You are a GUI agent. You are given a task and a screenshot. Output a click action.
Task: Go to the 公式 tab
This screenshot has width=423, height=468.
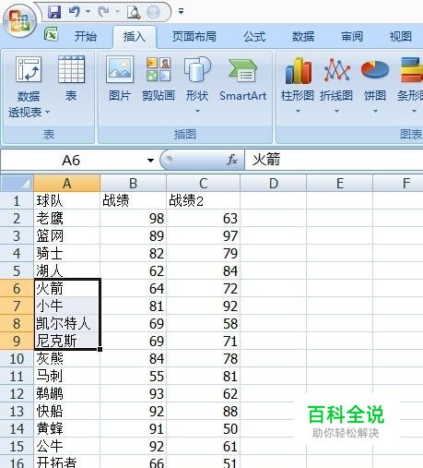(x=254, y=37)
